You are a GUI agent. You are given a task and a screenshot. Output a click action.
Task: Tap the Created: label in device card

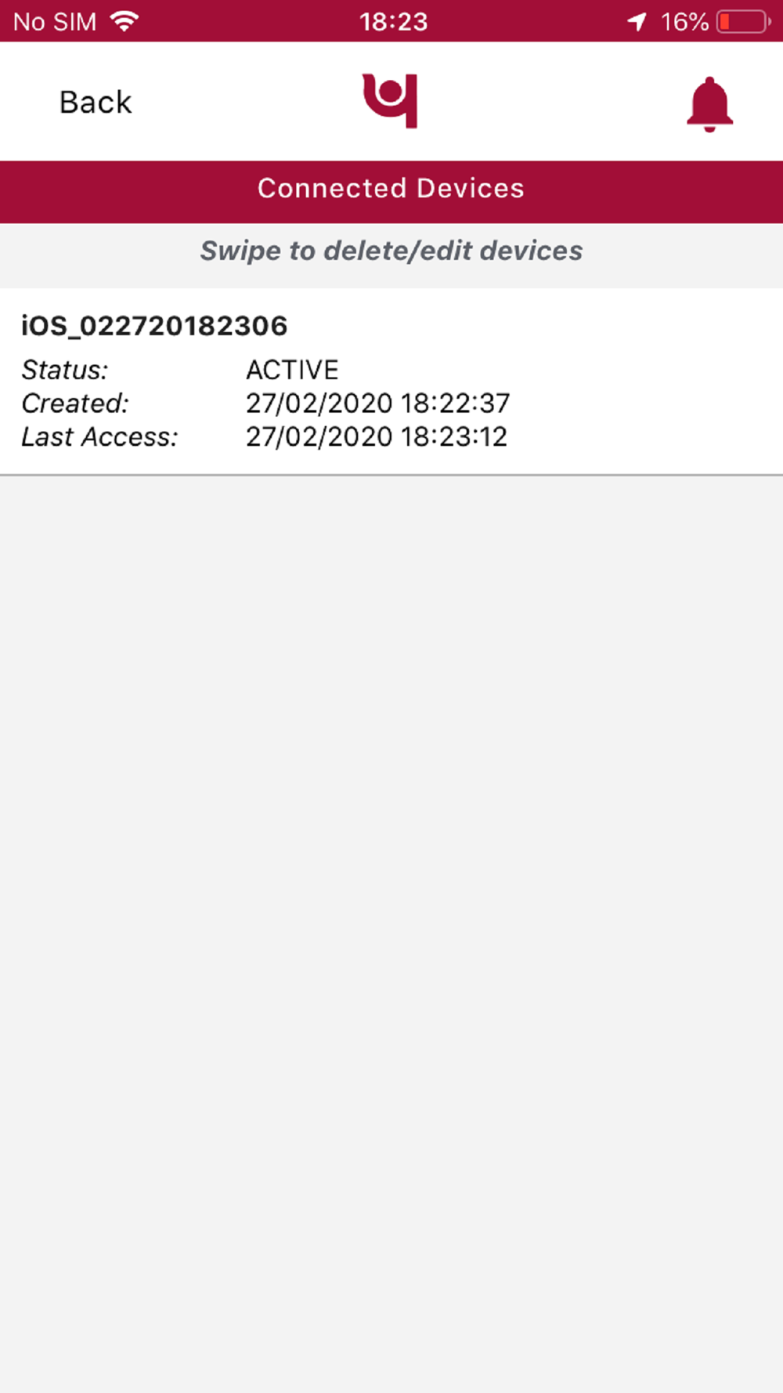[75, 403]
